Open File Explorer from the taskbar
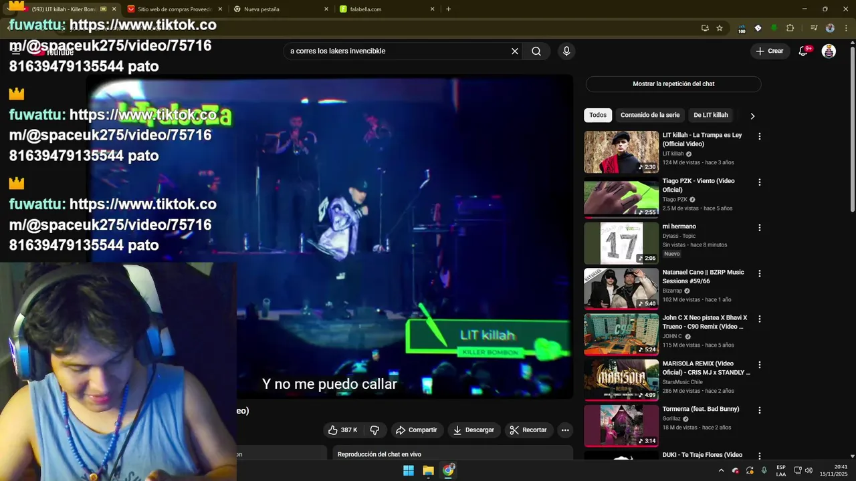This screenshot has height=481, width=856. click(428, 471)
